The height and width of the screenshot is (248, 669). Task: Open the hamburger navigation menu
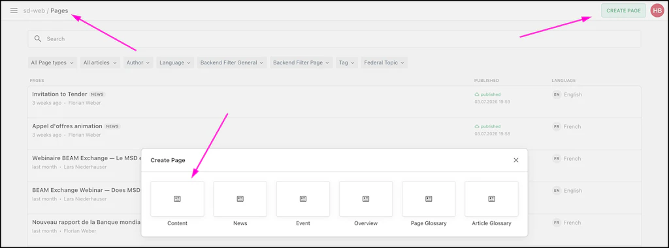coord(14,10)
